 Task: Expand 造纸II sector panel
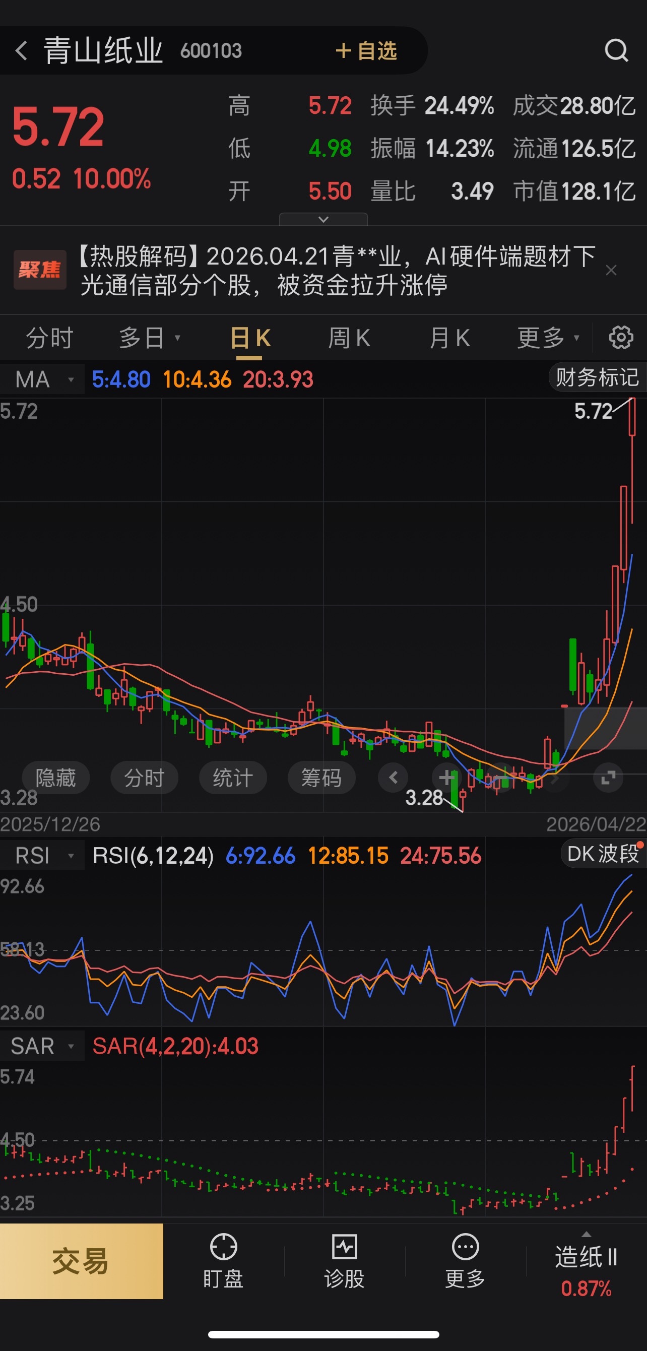[x=586, y=1264]
